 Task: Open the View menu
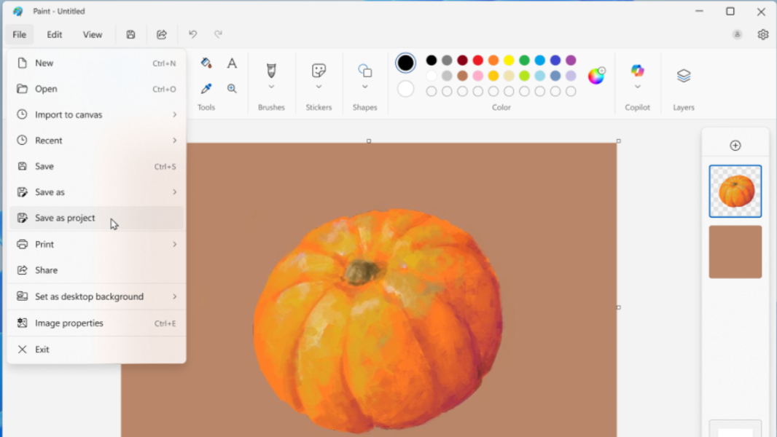pos(93,34)
